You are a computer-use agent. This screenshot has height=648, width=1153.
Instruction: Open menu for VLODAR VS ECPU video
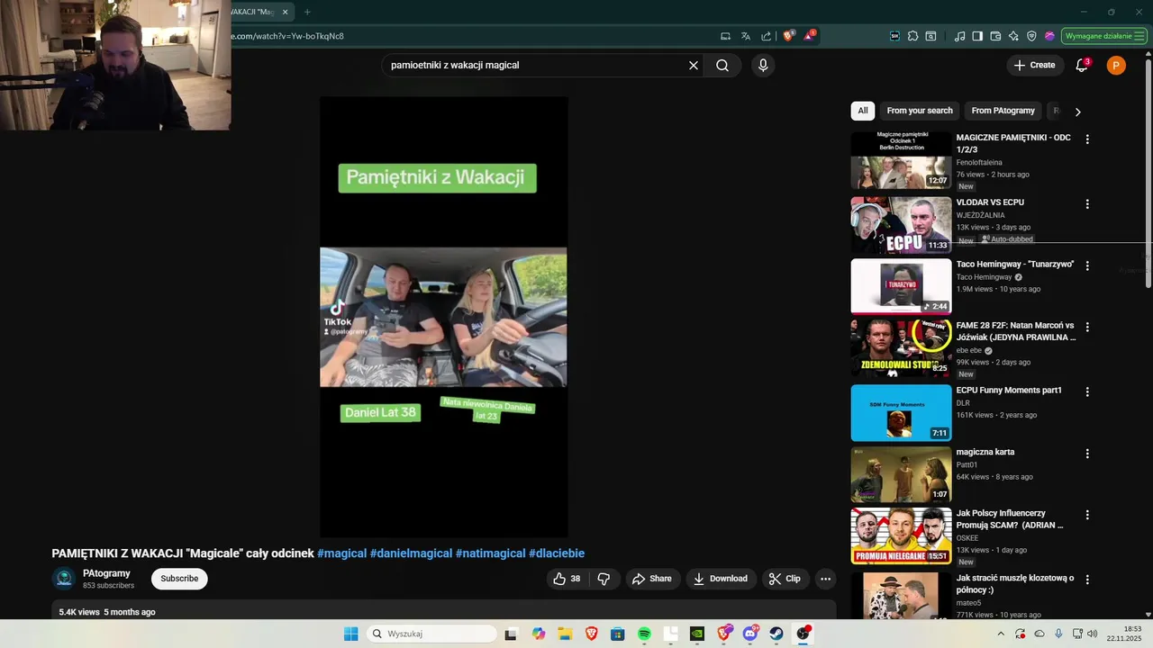tap(1087, 204)
